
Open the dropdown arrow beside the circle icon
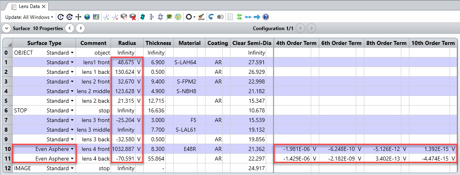tap(194, 17)
